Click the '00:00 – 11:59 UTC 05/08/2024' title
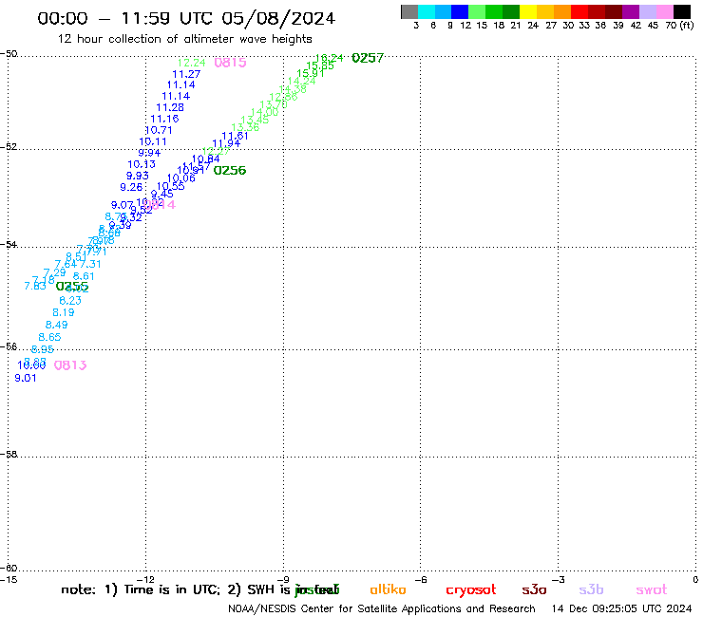Viewport: 703px width, 617px height. (x=186, y=19)
